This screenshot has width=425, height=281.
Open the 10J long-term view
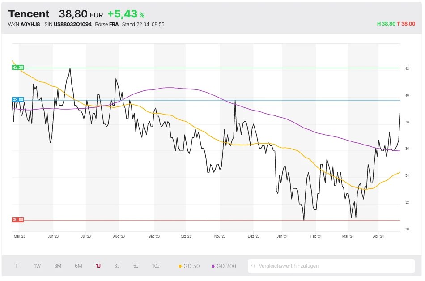point(156,266)
